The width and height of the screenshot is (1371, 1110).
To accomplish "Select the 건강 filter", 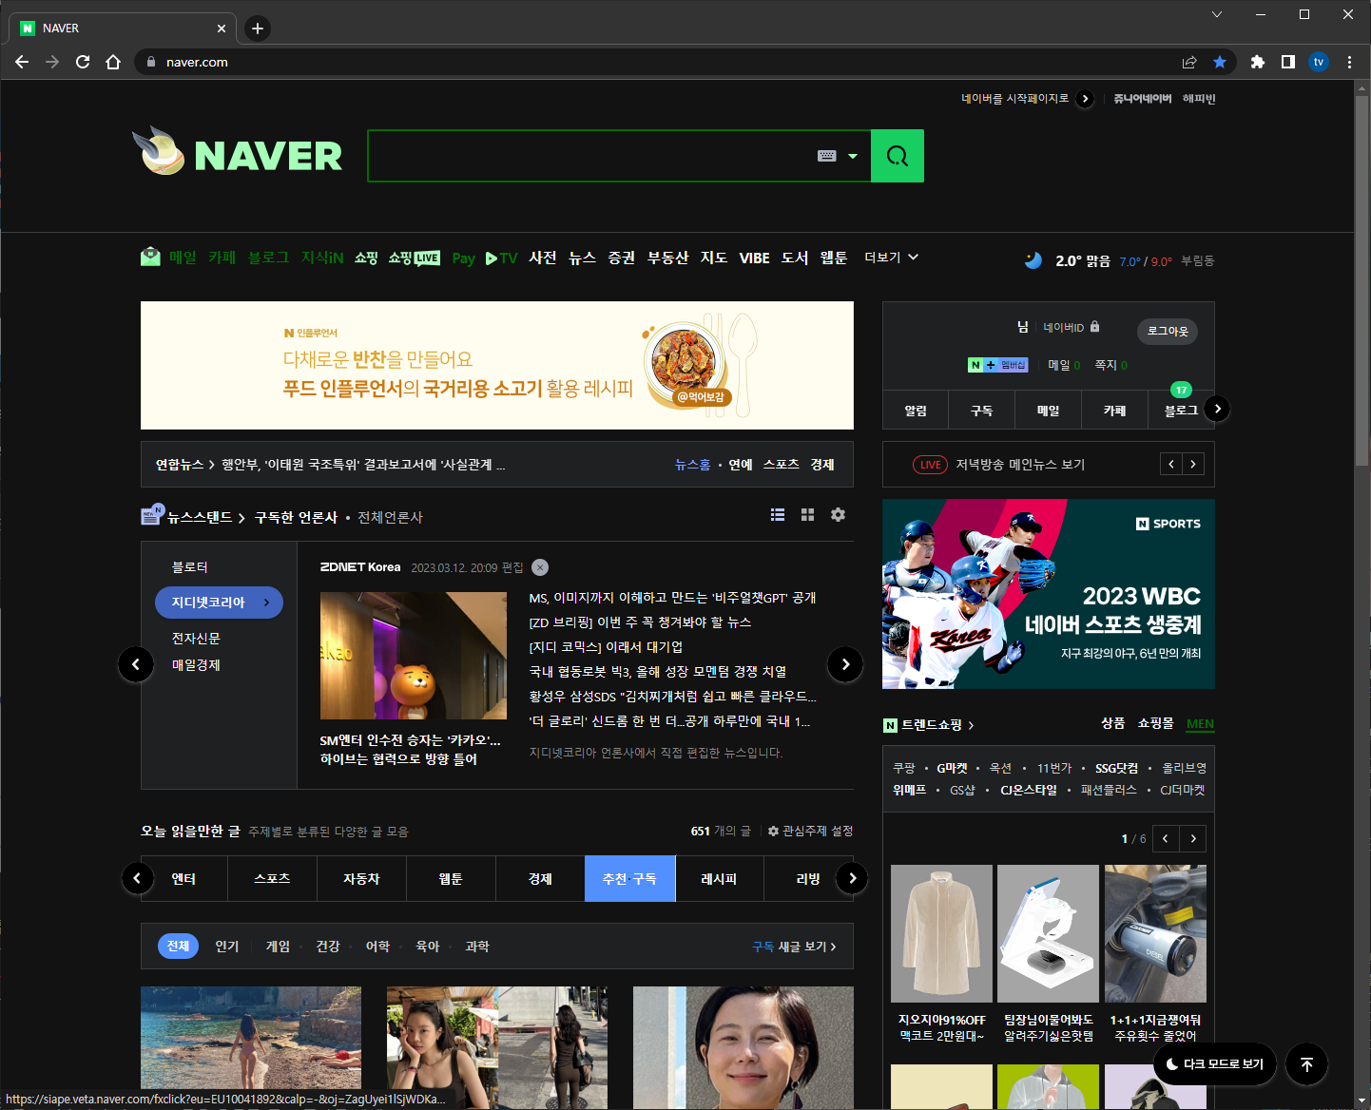I will [328, 947].
